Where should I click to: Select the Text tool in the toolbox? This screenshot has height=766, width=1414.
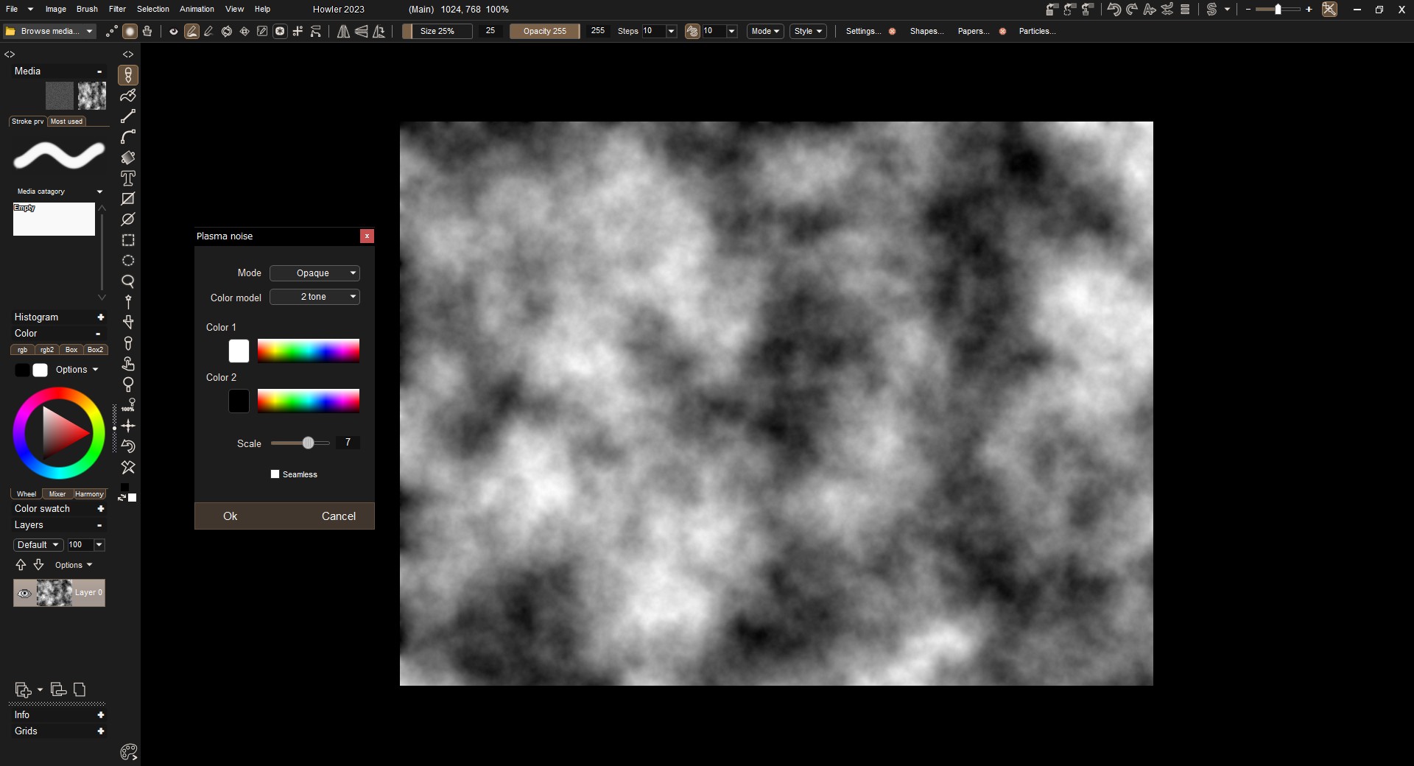(x=128, y=178)
